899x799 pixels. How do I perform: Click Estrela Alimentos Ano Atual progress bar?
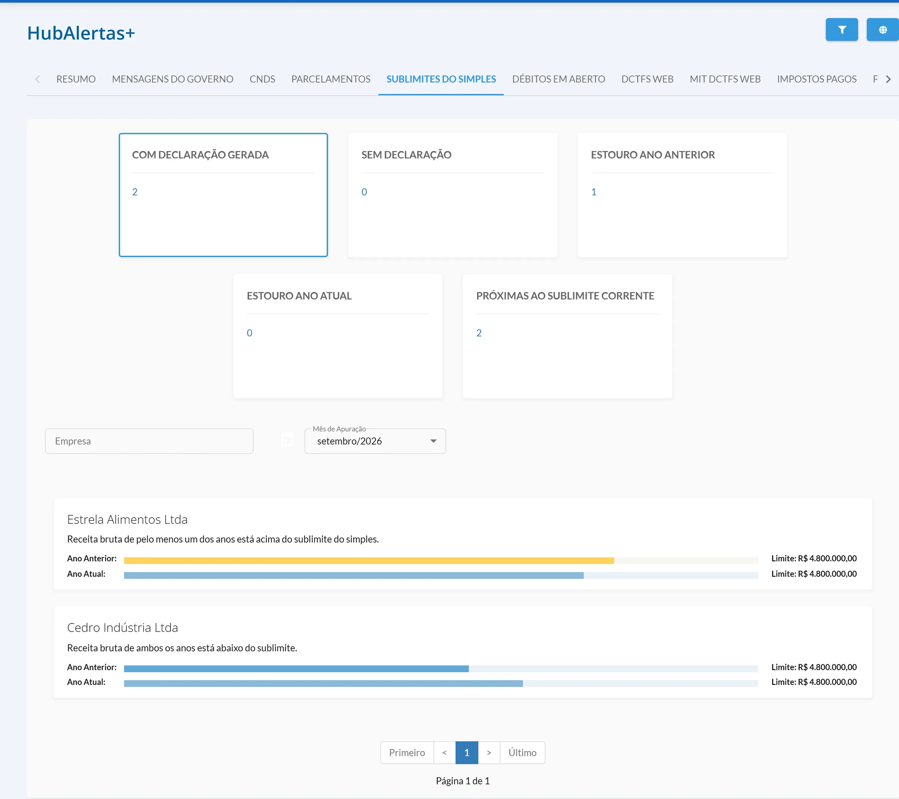pos(441,576)
